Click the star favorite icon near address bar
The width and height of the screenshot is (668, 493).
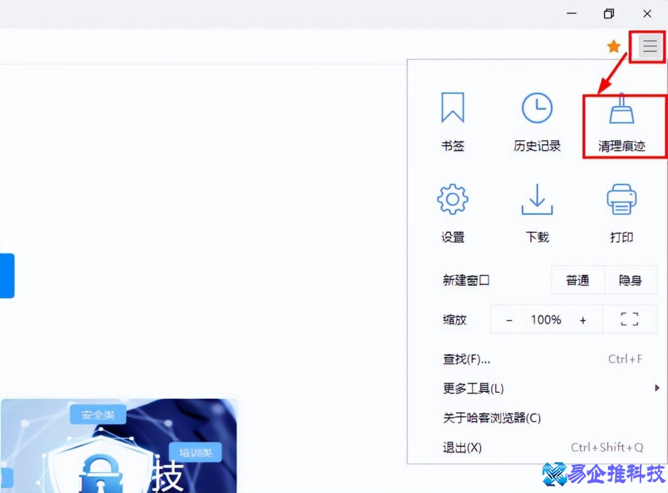click(x=613, y=46)
